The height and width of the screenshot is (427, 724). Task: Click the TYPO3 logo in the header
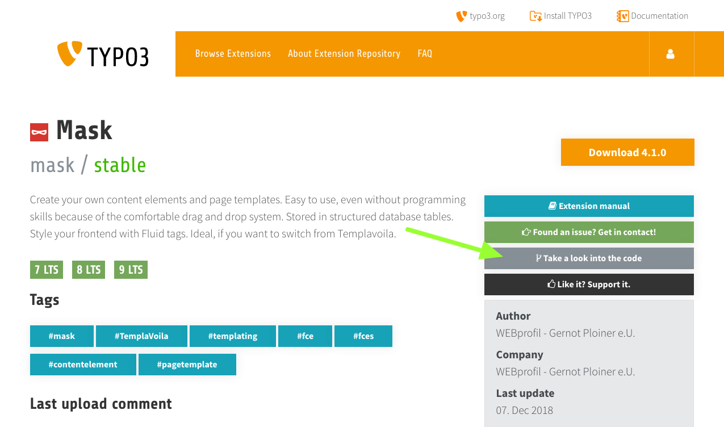click(103, 54)
